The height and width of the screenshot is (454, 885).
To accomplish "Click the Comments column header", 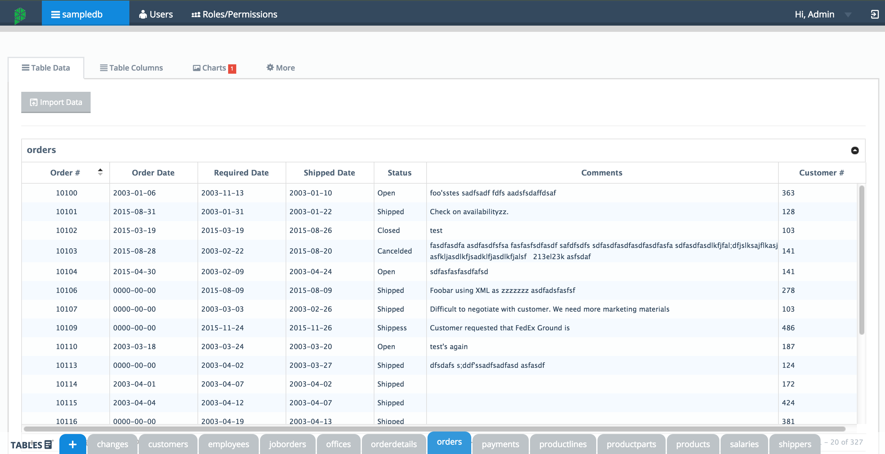I will (x=602, y=173).
